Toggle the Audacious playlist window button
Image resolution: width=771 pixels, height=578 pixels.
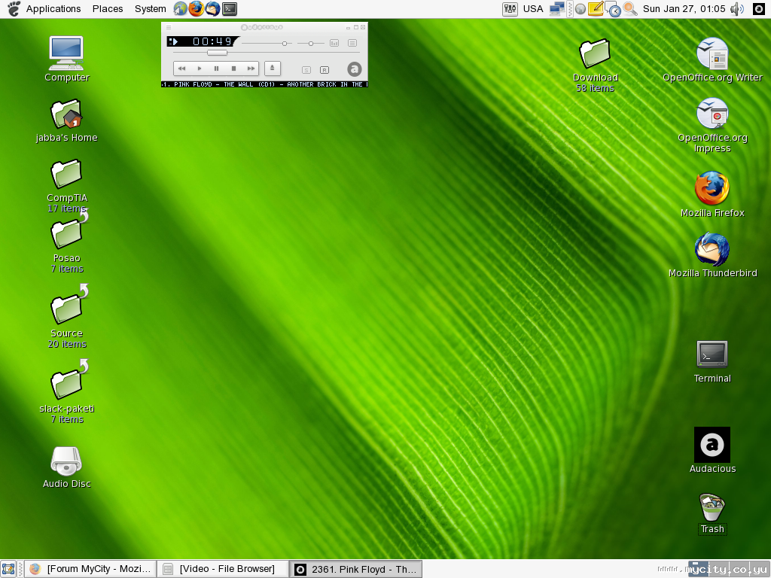pos(352,43)
